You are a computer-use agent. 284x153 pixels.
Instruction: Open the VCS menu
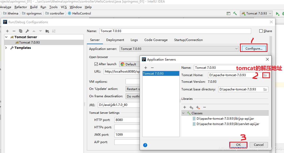click(64, 7)
